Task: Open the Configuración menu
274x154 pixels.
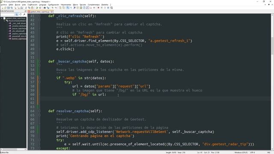Action: pyautogui.click(x=54, y=5)
